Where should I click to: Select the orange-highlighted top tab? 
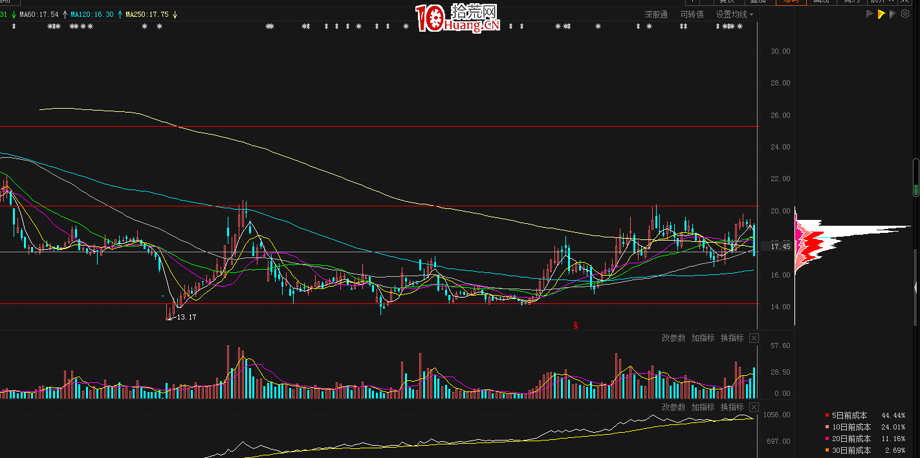coord(791,2)
